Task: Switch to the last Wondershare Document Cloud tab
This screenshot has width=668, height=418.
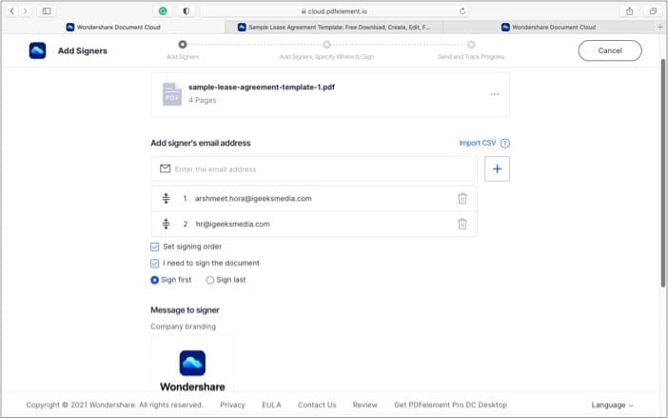Action: [550, 27]
